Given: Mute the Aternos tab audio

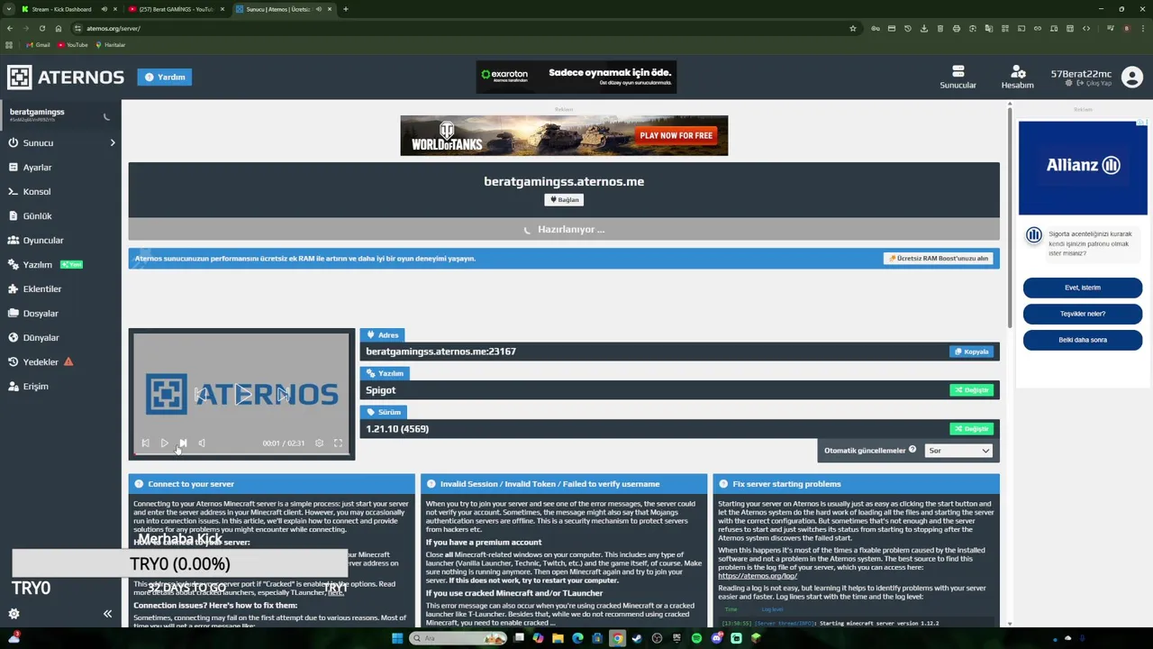Looking at the screenshot, I should [x=318, y=9].
